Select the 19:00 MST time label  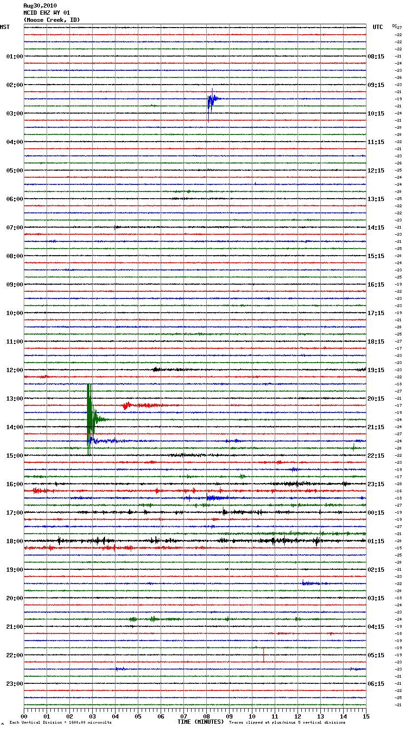tap(14, 569)
